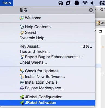Click the JRebel Configuration rocket icon
The width and height of the screenshot is (105, 108).
[x=22, y=97]
